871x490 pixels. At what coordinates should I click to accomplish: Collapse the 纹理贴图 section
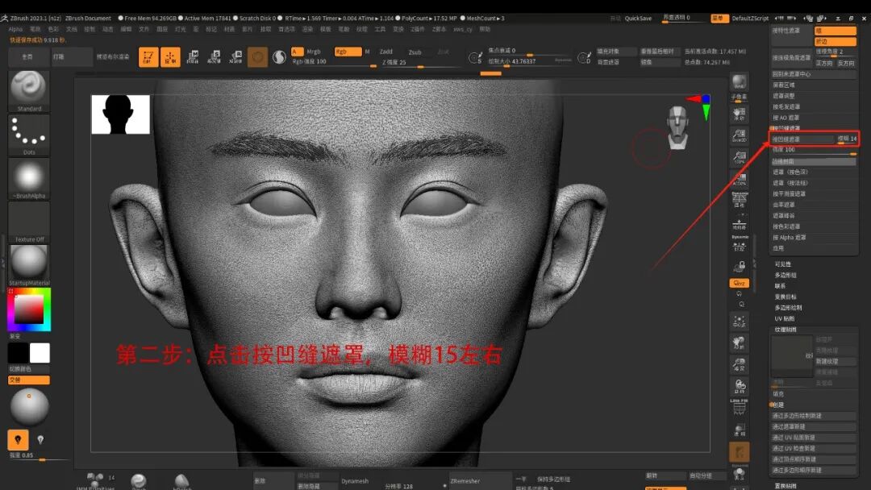pos(785,330)
